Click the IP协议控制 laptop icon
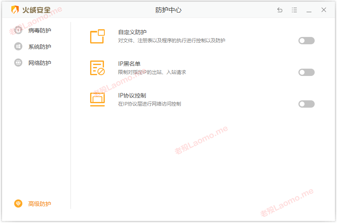The height and width of the screenshot is (223, 337). 97,100
